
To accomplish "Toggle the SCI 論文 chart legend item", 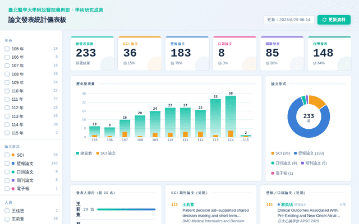I will [106, 153].
